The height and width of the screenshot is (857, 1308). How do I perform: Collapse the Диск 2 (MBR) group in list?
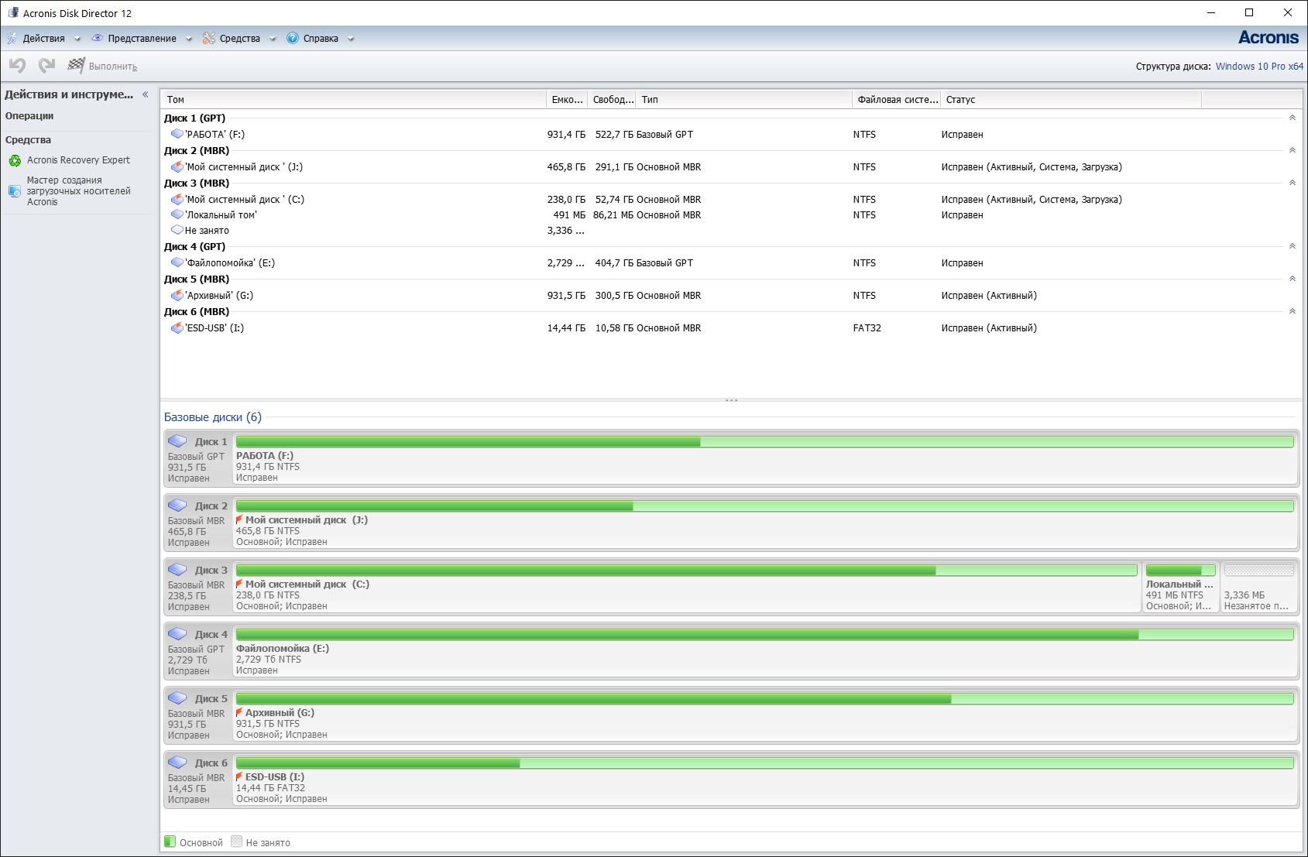pos(1292,150)
